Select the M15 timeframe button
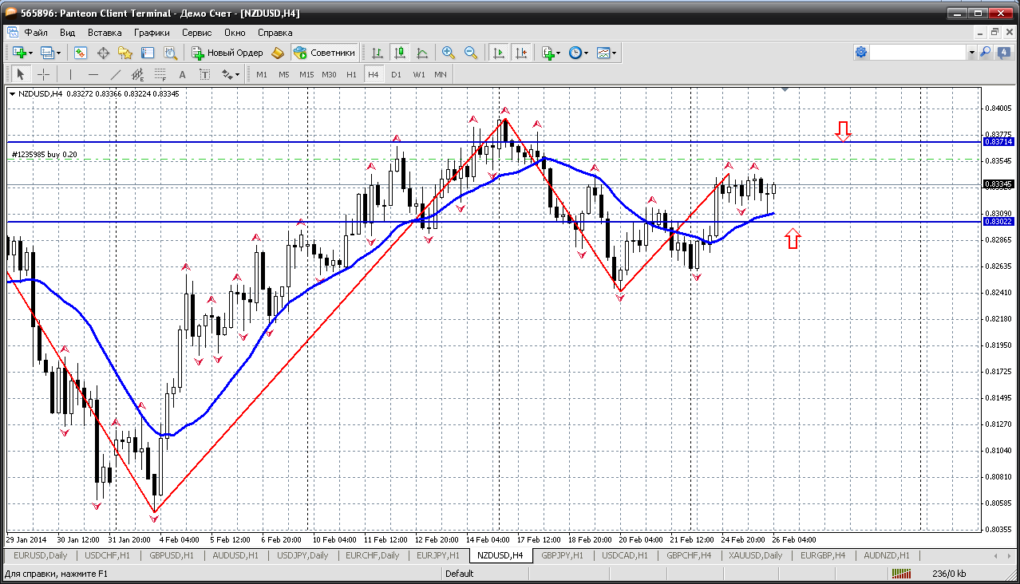The width and height of the screenshot is (1020, 584). point(306,74)
